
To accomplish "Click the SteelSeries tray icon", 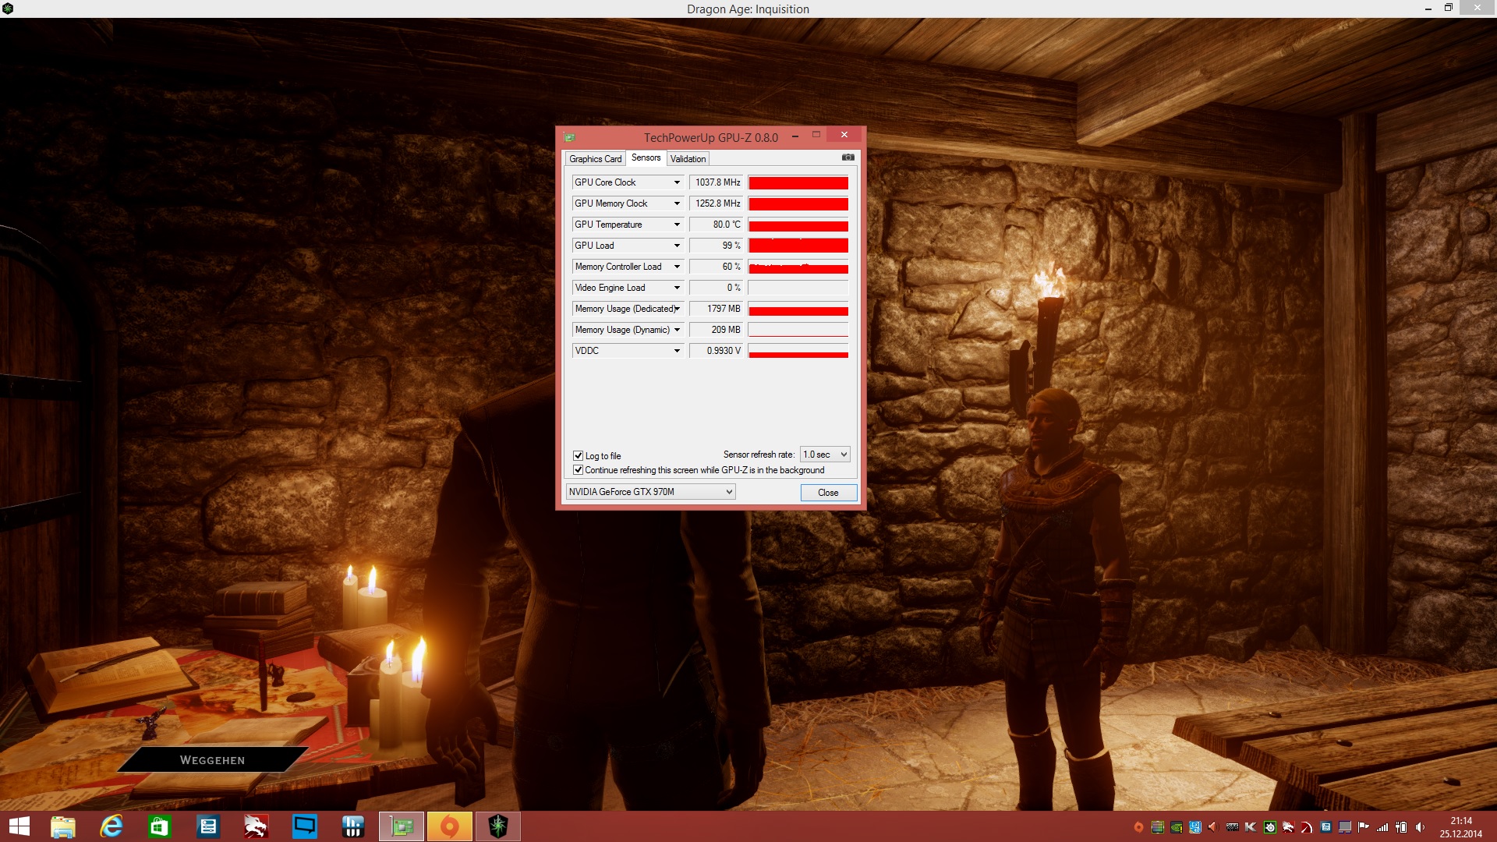I will click(1270, 827).
